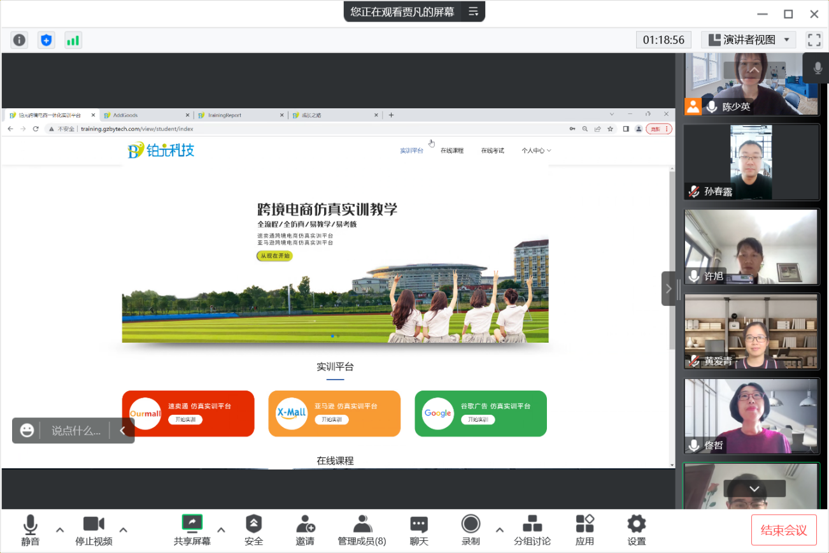Expand audio options arrow next to mute

click(x=60, y=529)
